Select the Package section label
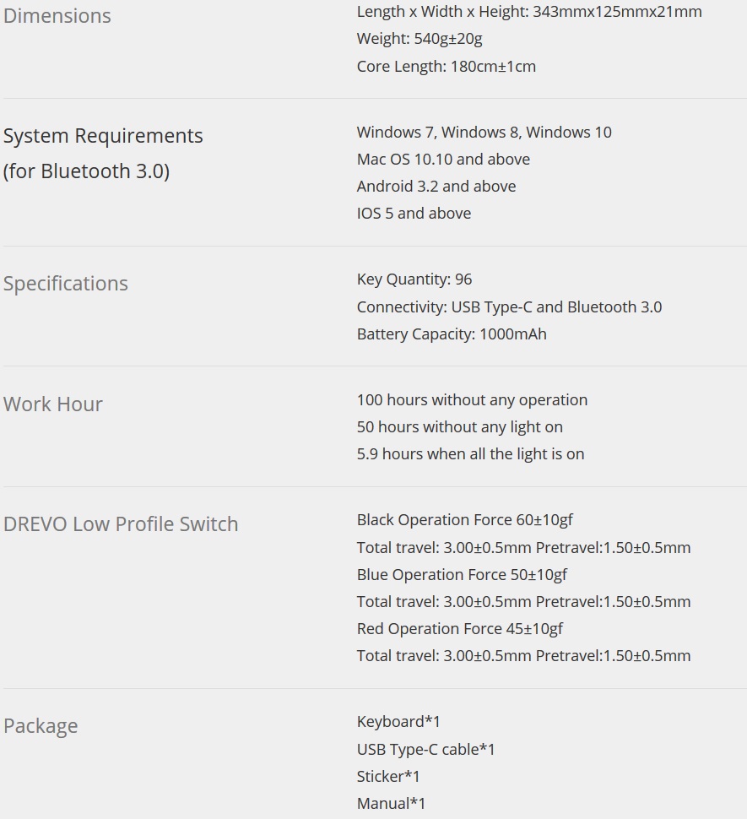 41,726
